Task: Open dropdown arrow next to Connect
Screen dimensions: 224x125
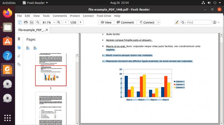Action: [x=158, y=22]
